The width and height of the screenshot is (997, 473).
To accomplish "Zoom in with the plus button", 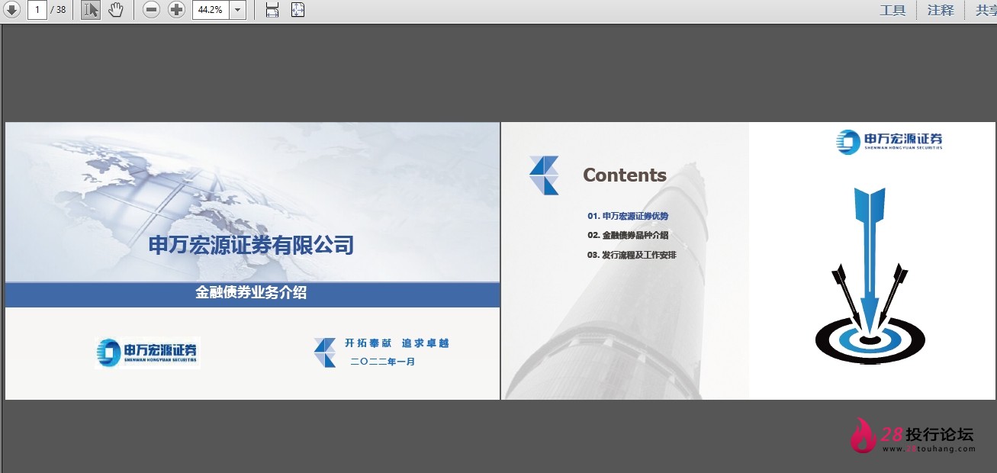I will 176,10.
